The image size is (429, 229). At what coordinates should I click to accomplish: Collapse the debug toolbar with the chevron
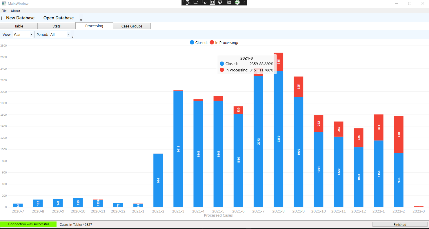[x=244, y=3]
